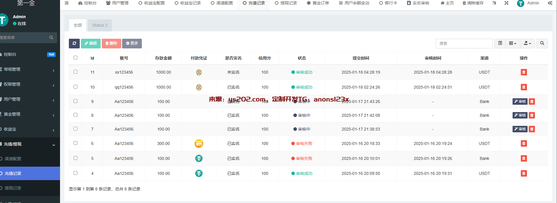Click the red delete icon for record 11

click(523, 72)
